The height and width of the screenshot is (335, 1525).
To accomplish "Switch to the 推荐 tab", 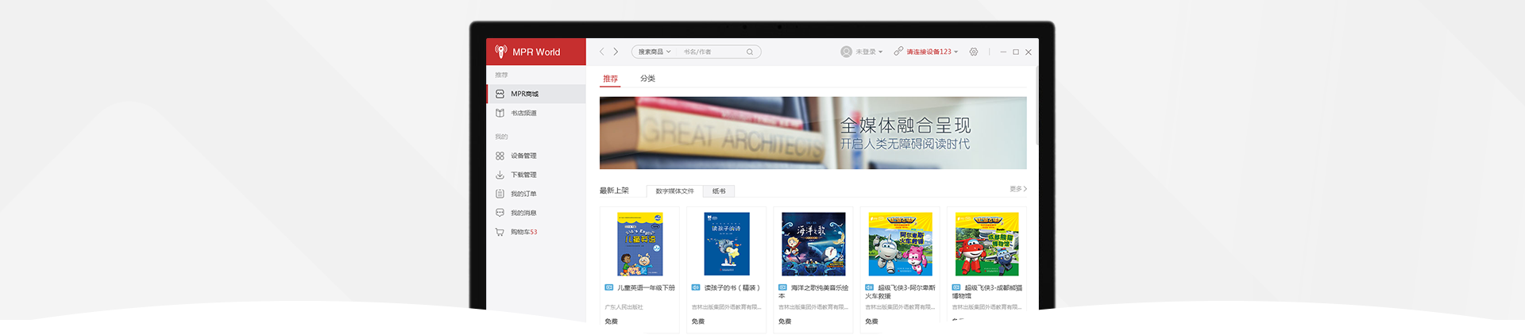I will 610,79.
